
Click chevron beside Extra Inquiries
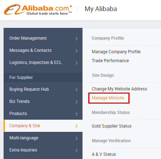[76, 150]
